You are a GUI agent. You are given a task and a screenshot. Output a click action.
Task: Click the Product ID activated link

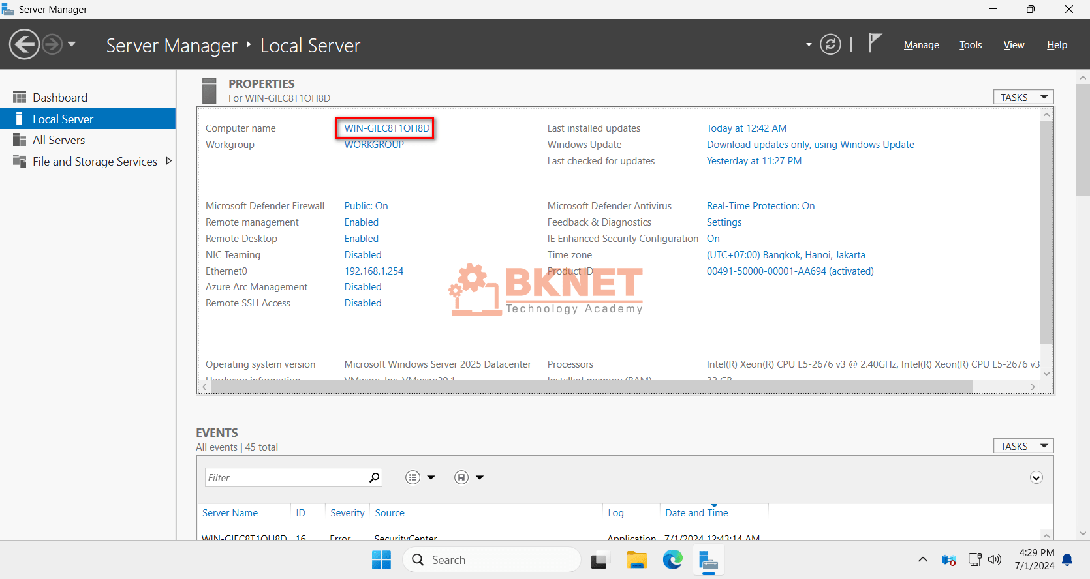[790, 271]
